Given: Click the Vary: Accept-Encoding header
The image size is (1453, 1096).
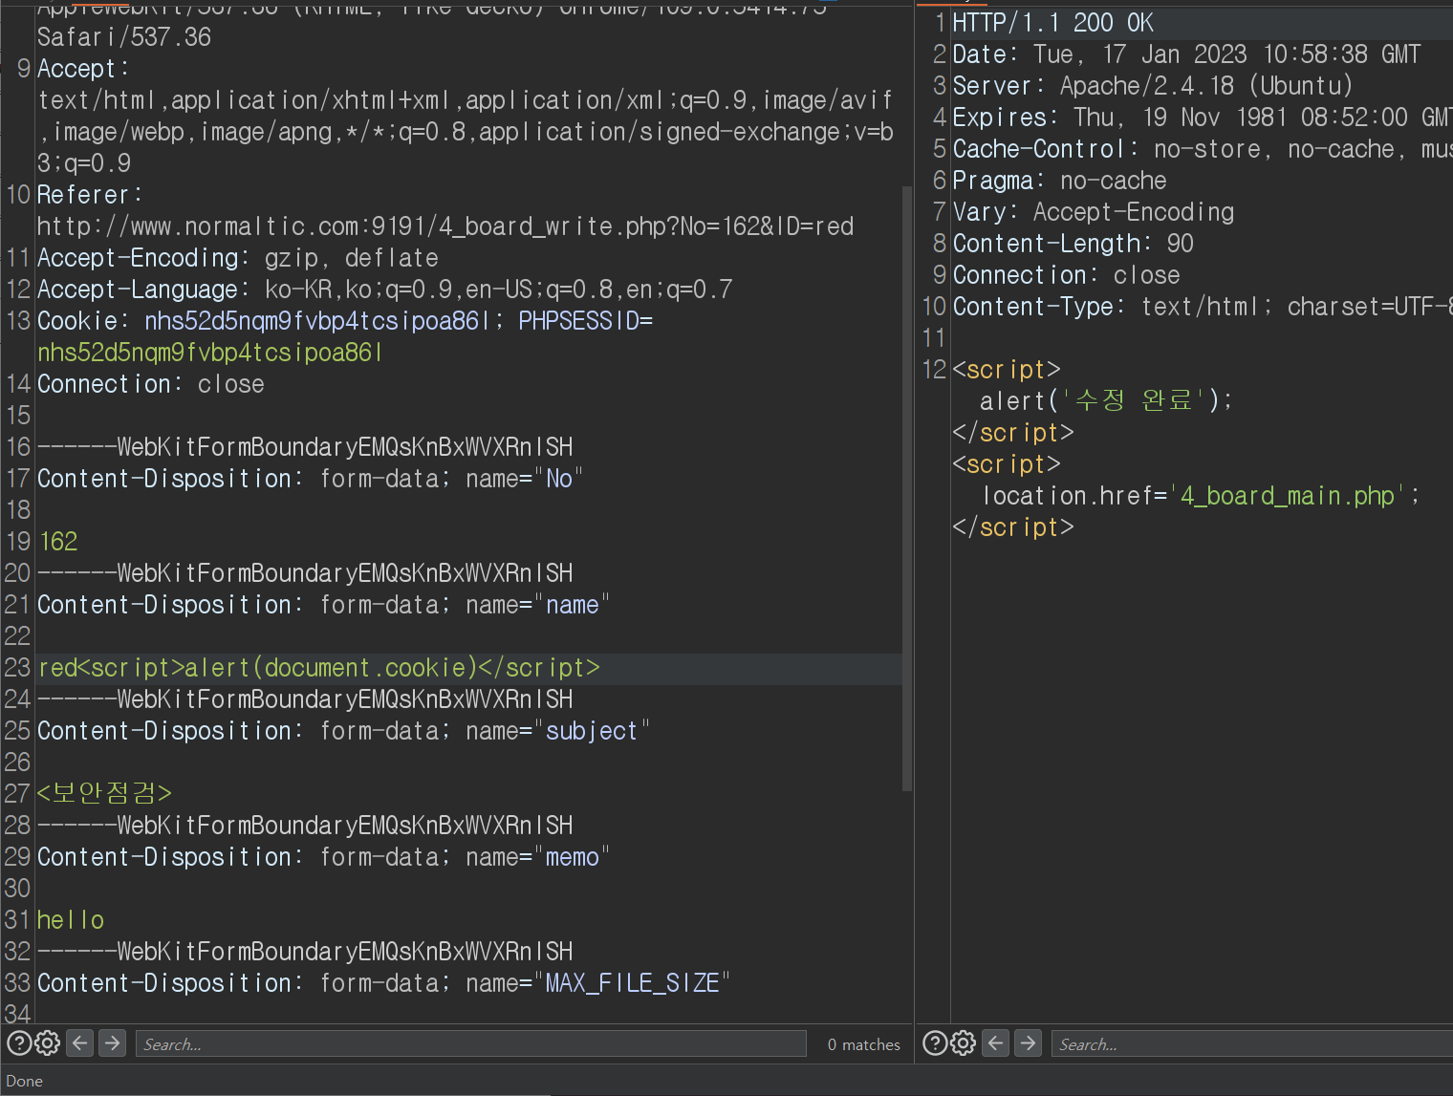Looking at the screenshot, I should pyautogui.click(x=1094, y=212).
